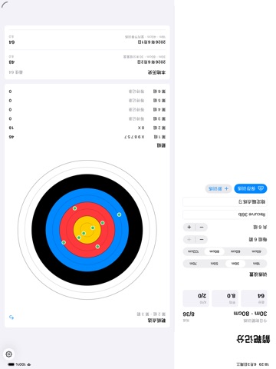276x369 pixels.
Task: Select the 30m distance segment
Action: pos(235,264)
